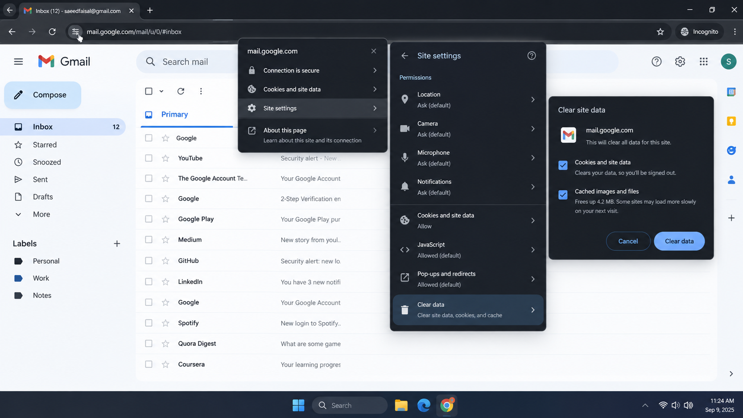The image size is (743, 418).
Task: Open the Google apps grid
Action: click(x=703, y=61)
